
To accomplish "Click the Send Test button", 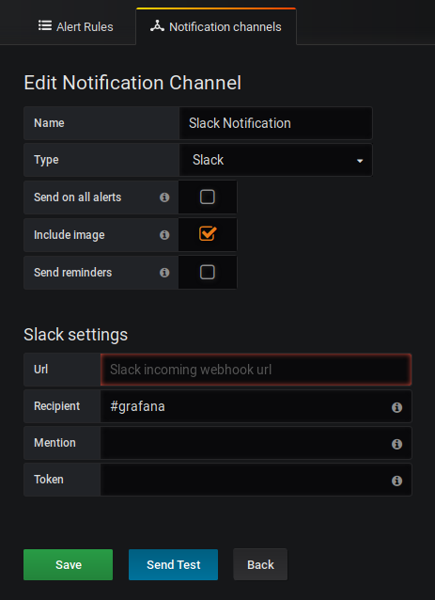I will click(x=173, y=564).
